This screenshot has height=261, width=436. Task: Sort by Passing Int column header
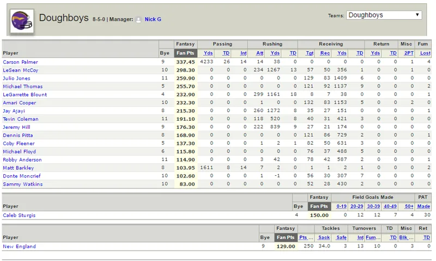[243, 53]
